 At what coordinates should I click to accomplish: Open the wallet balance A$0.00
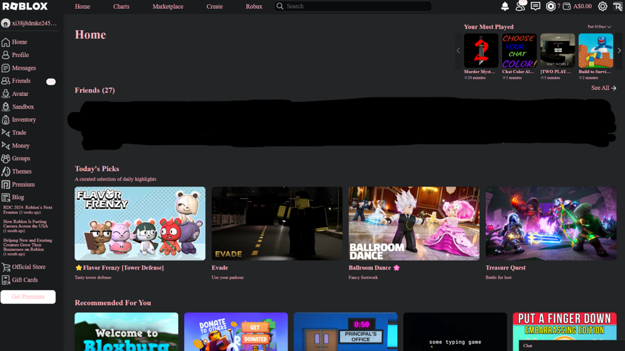[577, 6]
